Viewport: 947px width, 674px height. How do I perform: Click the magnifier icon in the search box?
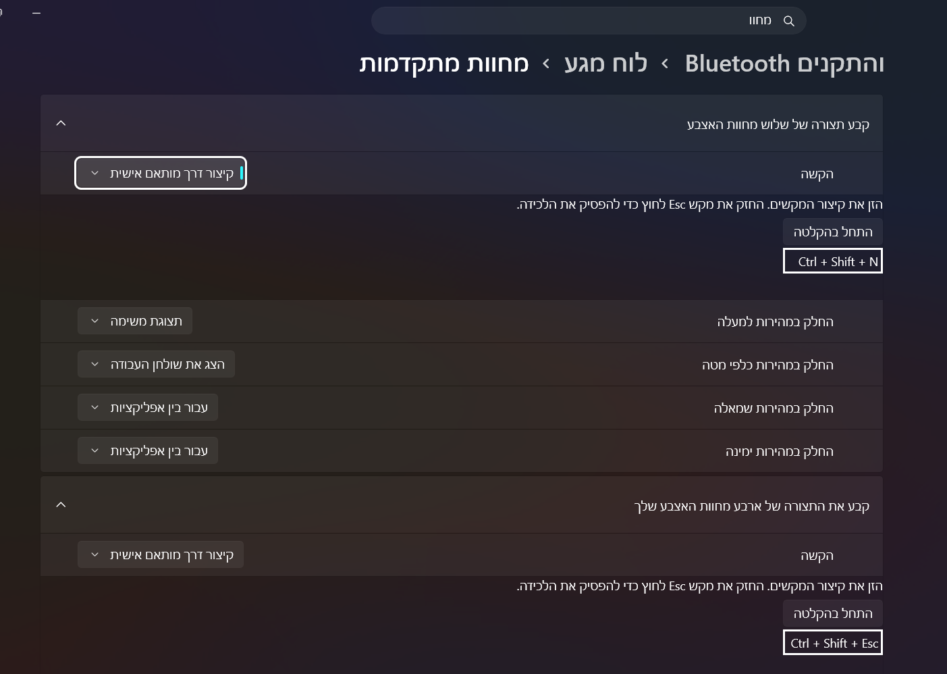click(x=788, y=21)
